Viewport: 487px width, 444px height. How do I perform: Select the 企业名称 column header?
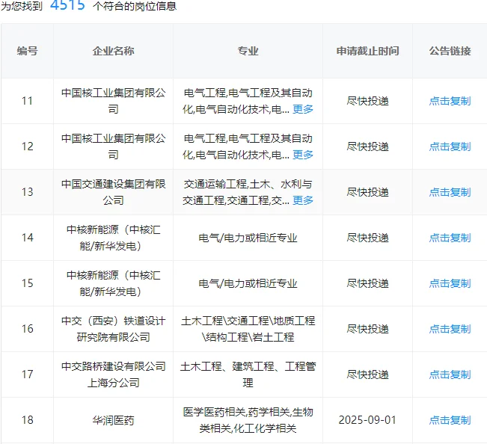pos(114,51)
